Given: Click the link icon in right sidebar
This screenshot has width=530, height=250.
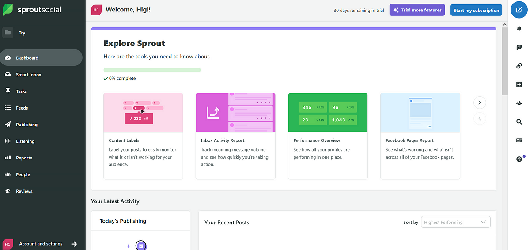Looking at the screenshot, I should click(519, 66).
